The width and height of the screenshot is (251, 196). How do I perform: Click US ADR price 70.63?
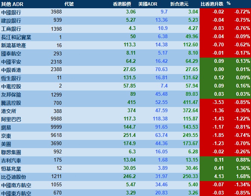click(x=161, y=69)
